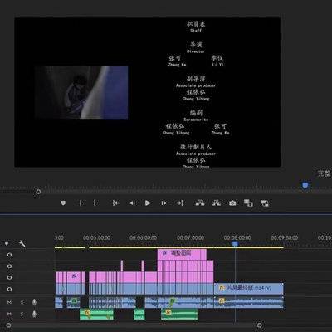Click 00:06:00:00 on the time ruler
Screen dimensions: 332x332
click(x=143, y=237)
